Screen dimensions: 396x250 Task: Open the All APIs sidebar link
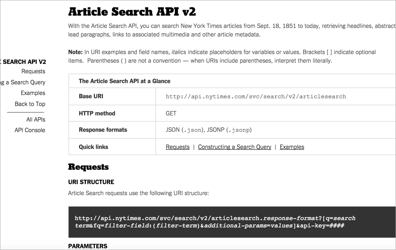click(x=36, y=119)
